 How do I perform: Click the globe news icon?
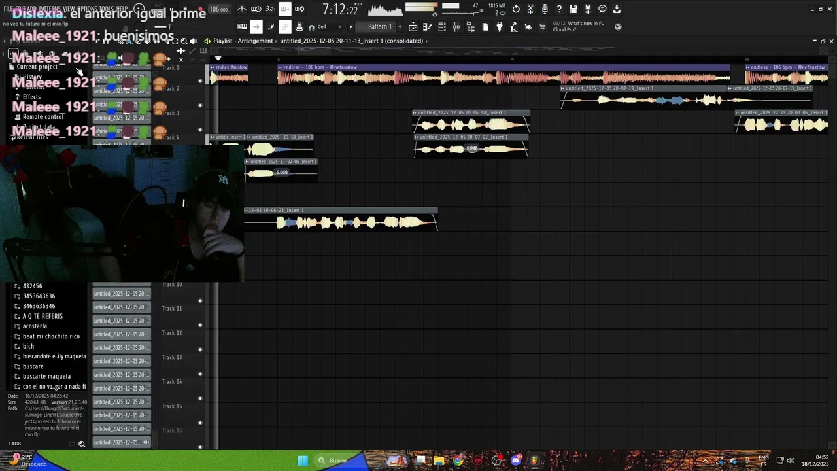(618, 27)
